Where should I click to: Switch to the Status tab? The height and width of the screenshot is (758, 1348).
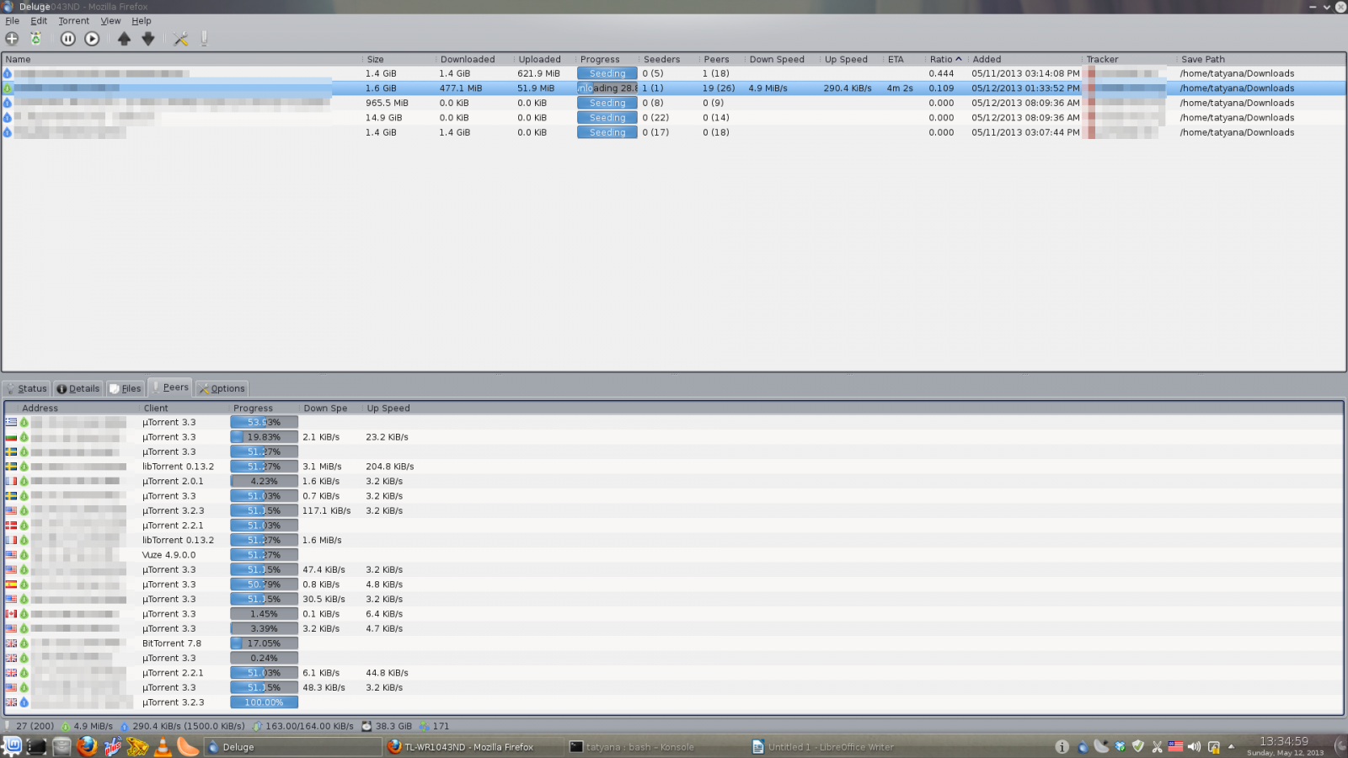(x=26, y=388)
